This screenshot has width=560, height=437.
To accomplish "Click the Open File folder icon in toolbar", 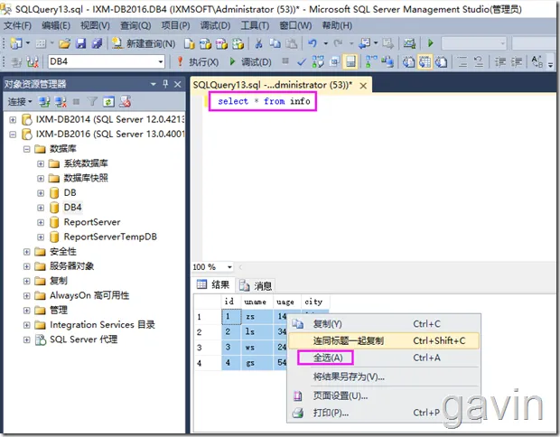I will tap(65, 43).
